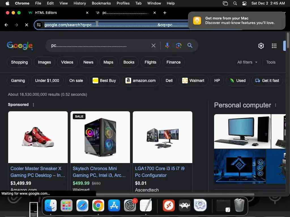Toggle the Walmart store filter
This screenshot has height=217, width=290.
click(x=193, y=81)
